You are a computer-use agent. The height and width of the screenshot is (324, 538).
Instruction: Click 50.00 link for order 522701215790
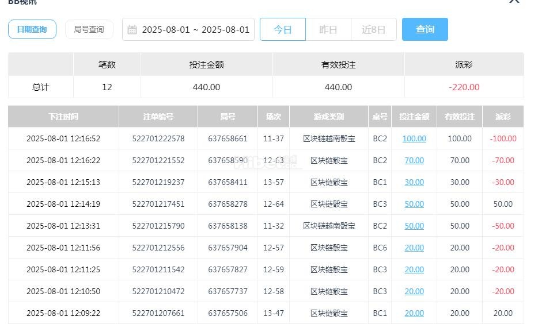(414, 226)
